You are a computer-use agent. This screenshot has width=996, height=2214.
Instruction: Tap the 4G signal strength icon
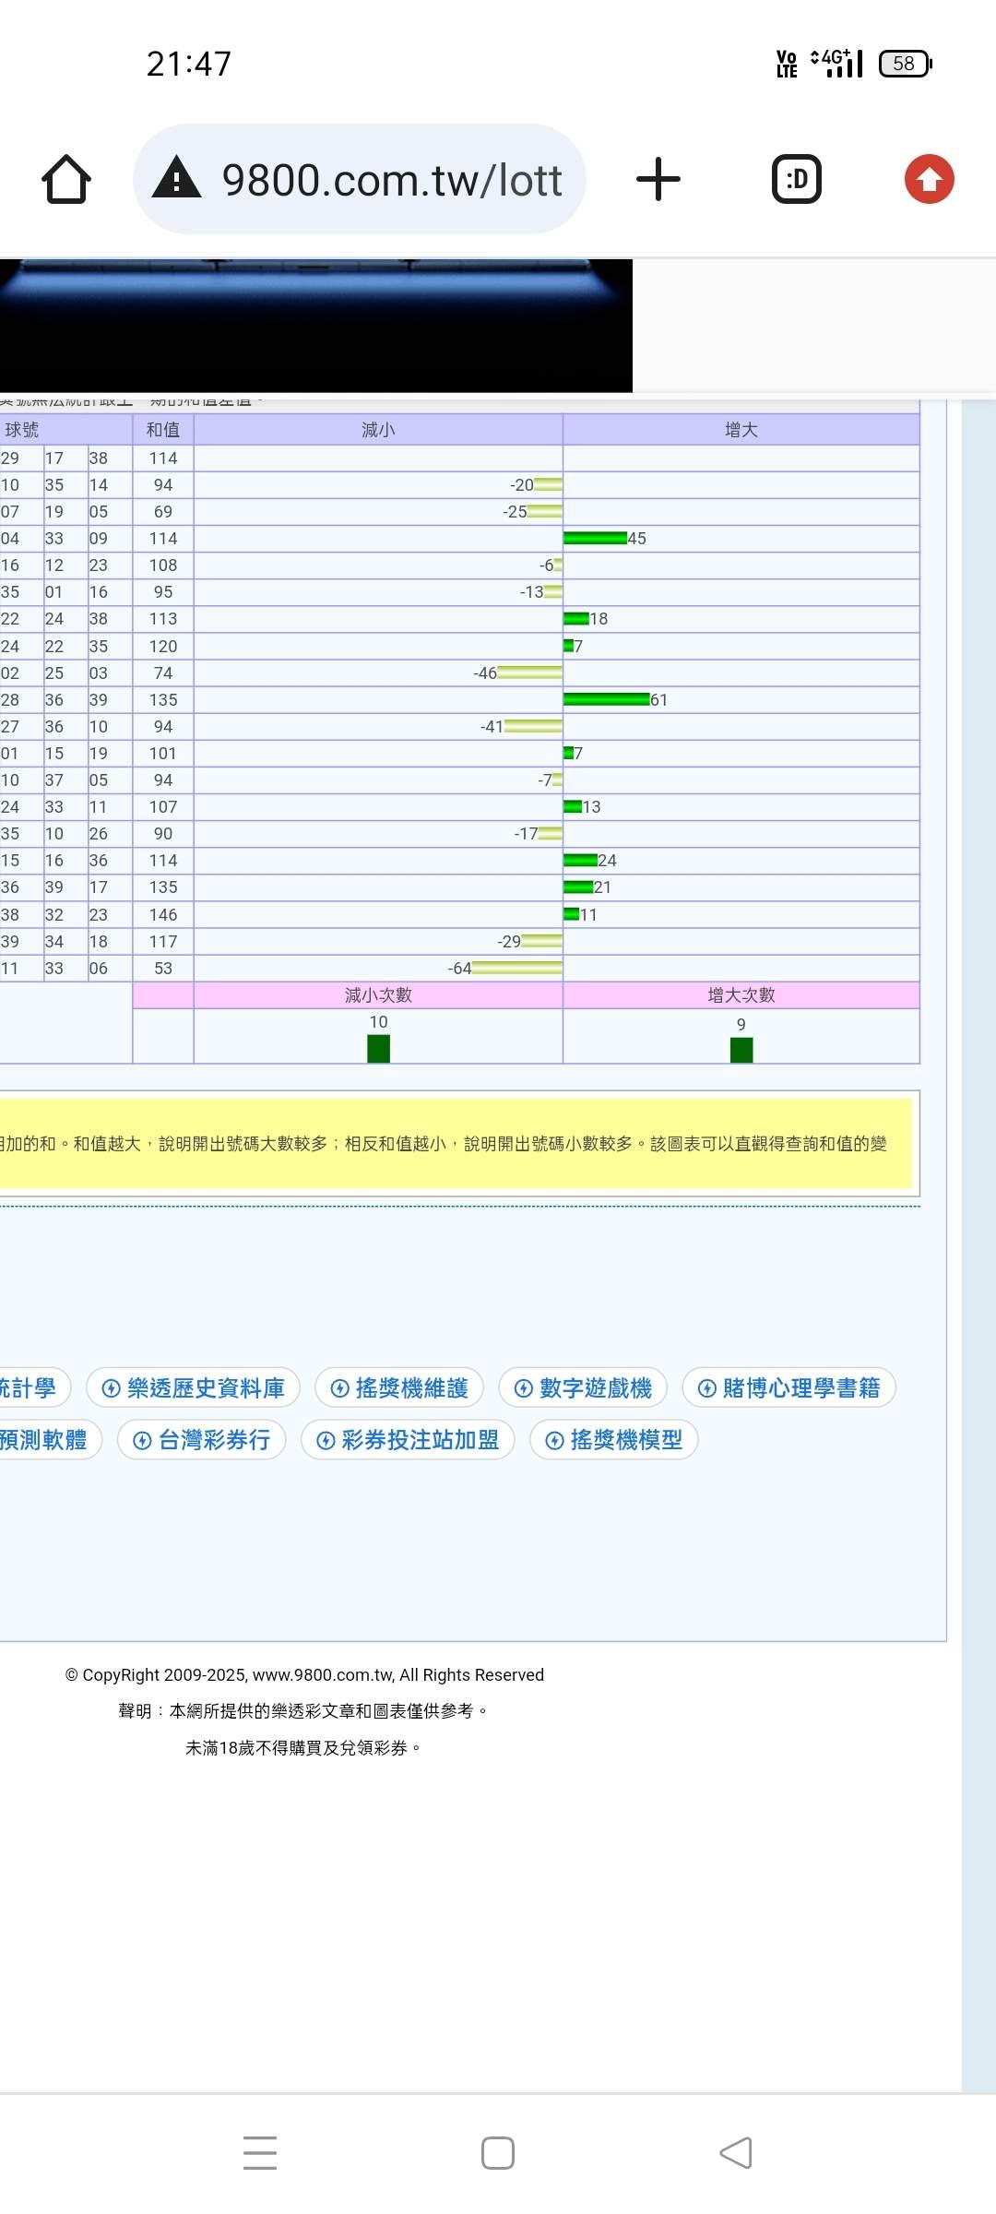(837, 64)
